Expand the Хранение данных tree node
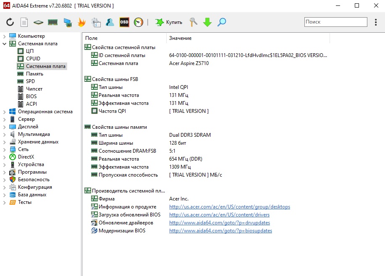The image size is (385, 276). tap(4, 142)
